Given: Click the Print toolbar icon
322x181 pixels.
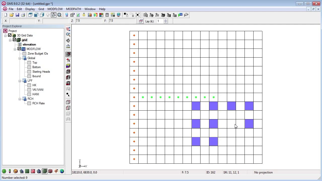Looking at the screenshot, I should 23,15.
